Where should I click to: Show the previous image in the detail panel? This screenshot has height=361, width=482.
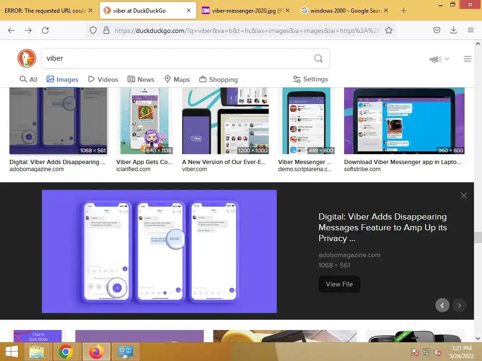[442, 305]
